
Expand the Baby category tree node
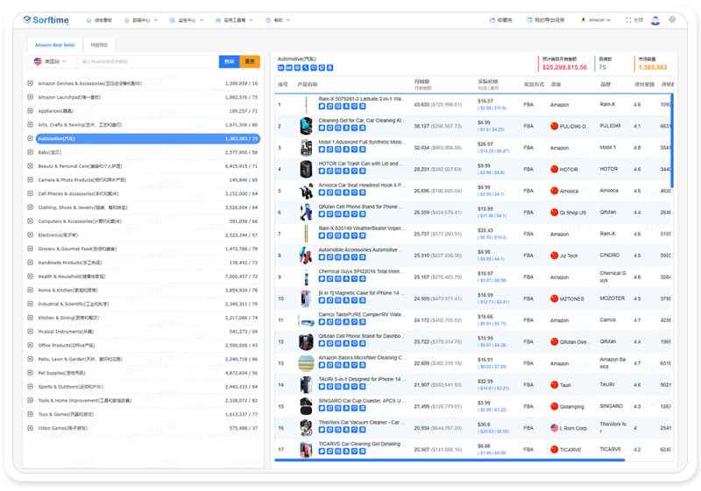30,152
